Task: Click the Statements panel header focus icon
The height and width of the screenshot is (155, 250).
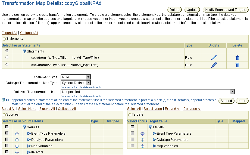Action: click(x=4, y=39)
